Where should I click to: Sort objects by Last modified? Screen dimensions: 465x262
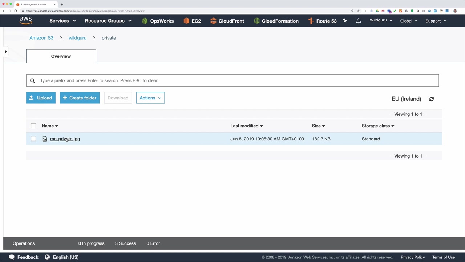246,126
